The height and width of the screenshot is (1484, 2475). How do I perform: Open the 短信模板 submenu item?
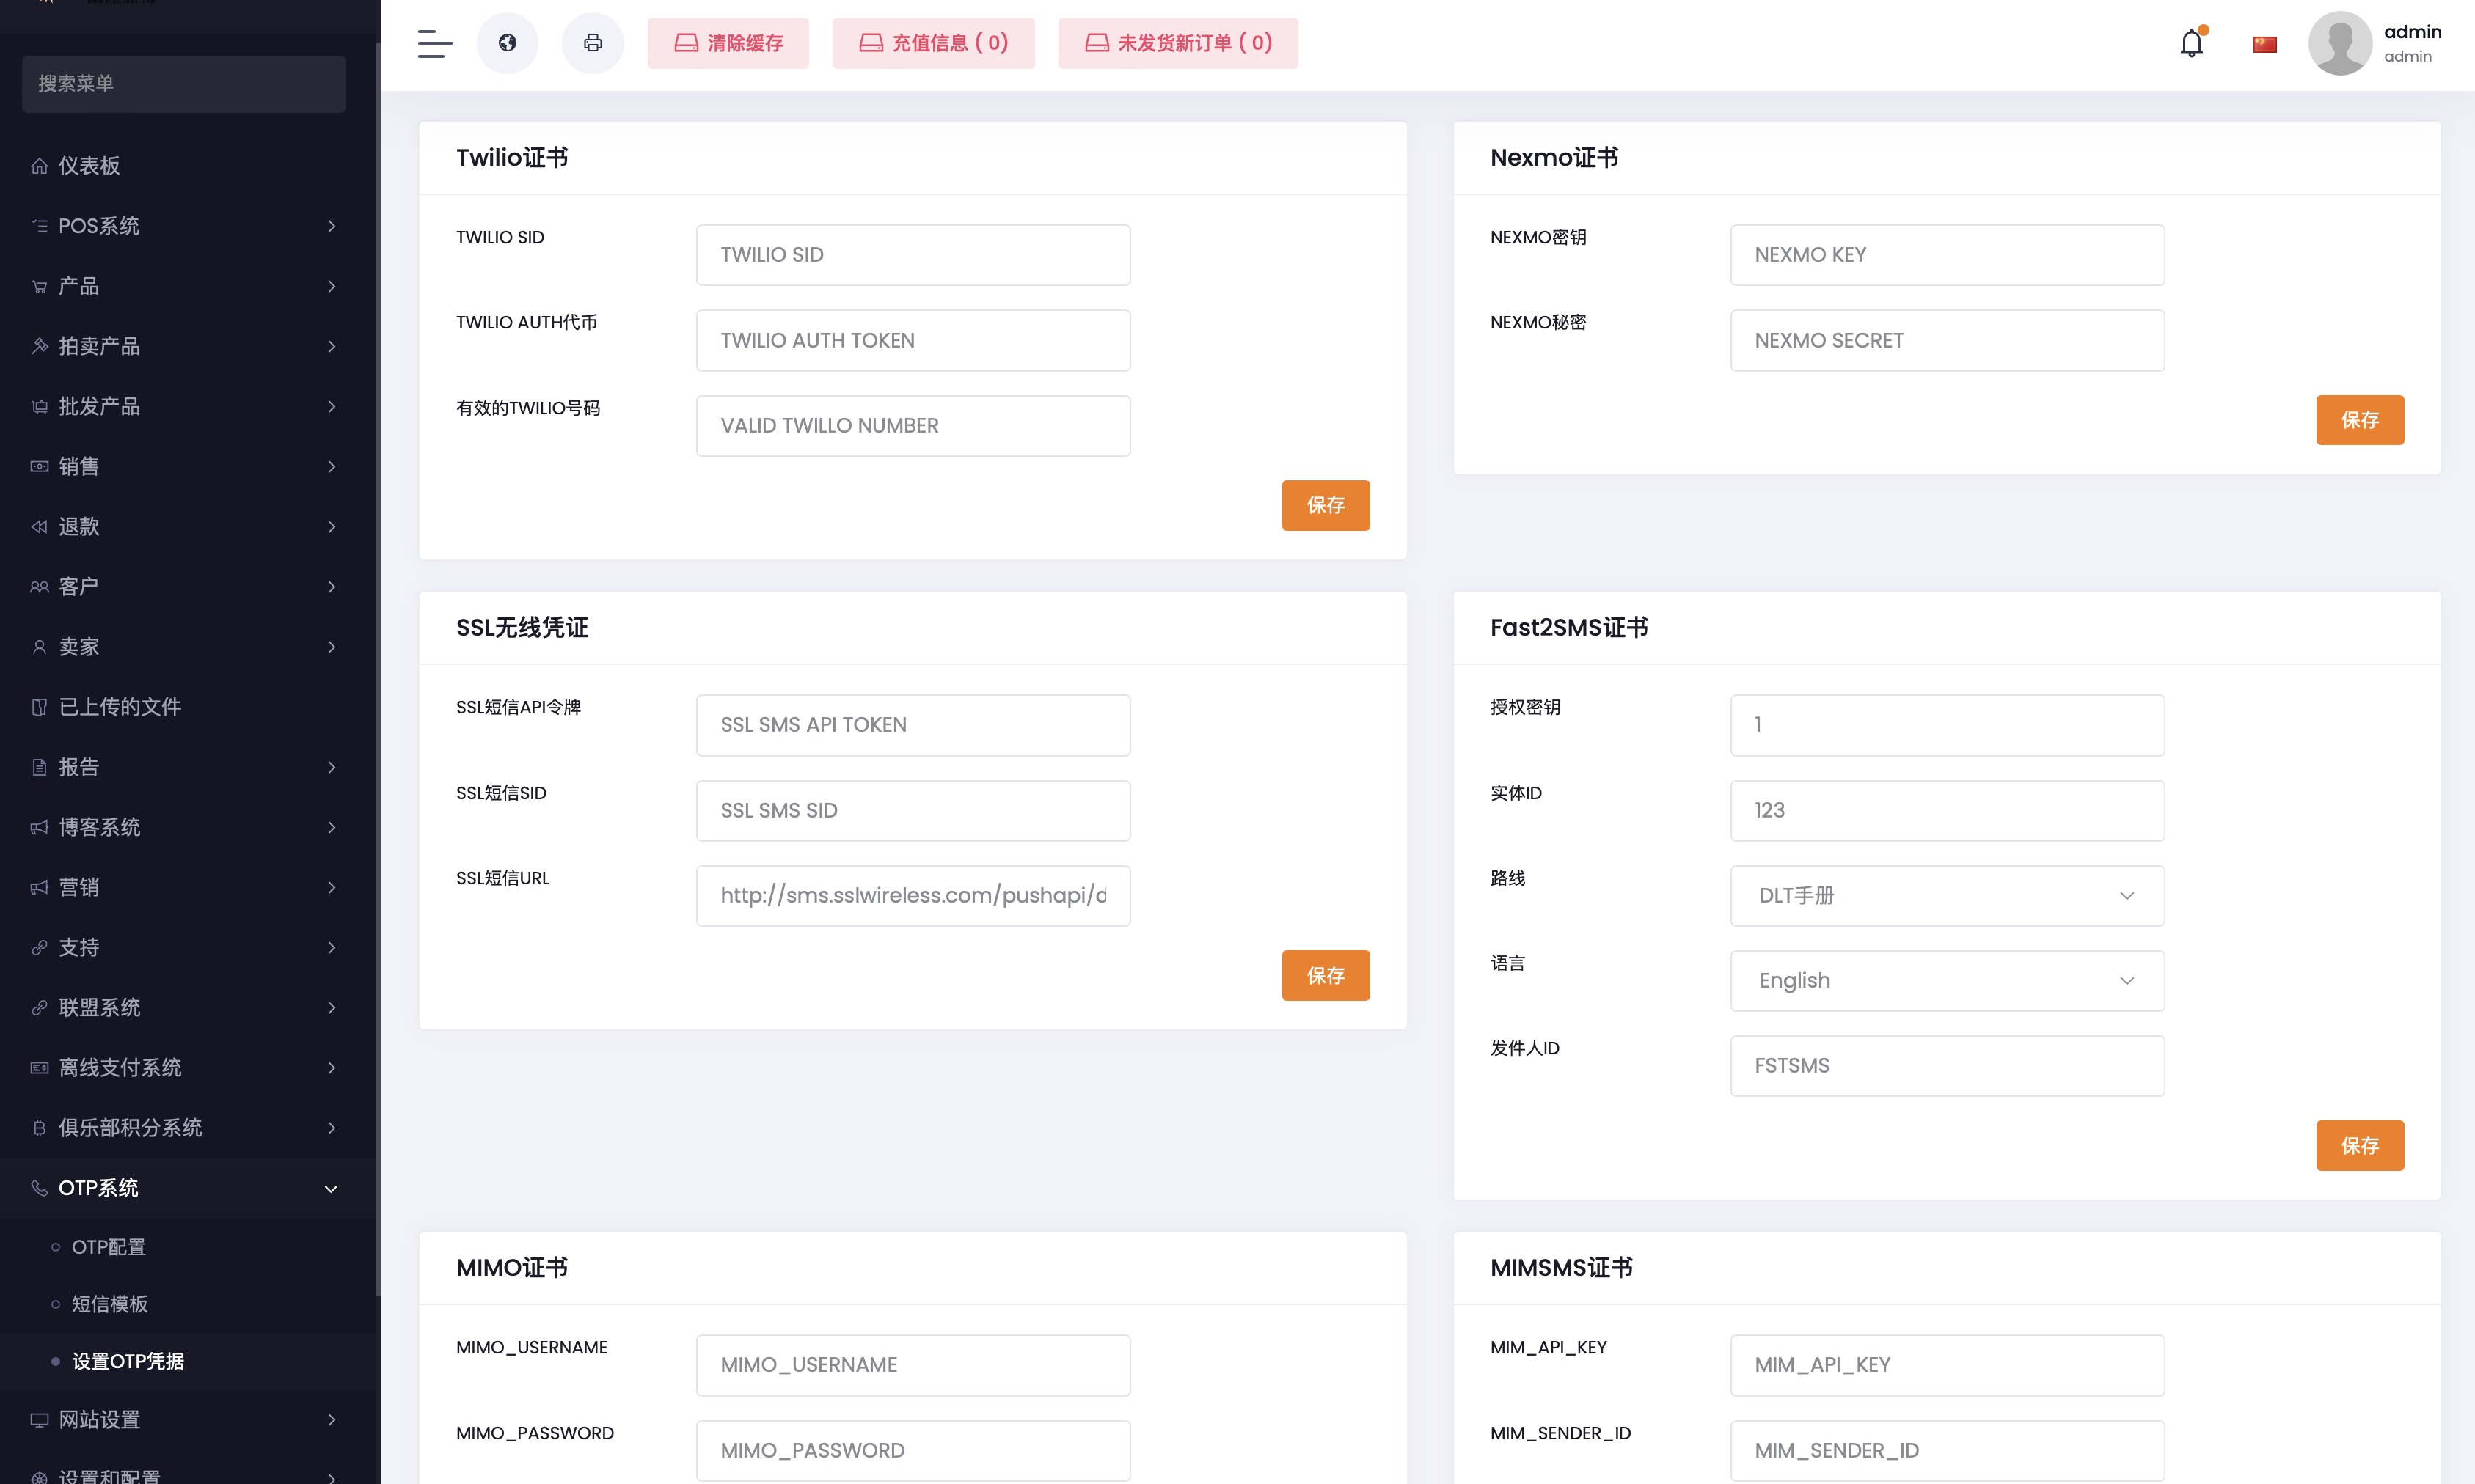point(109,1304)
